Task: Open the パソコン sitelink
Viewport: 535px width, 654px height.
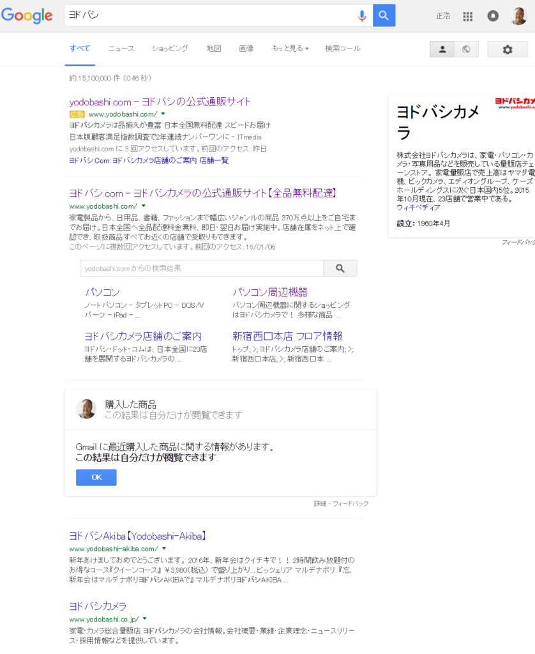Action: tap(102, 292)
